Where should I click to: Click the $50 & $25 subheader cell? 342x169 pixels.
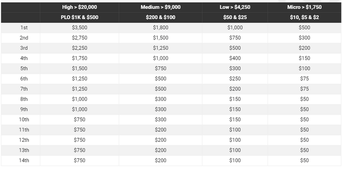click(x=235, y=18)
